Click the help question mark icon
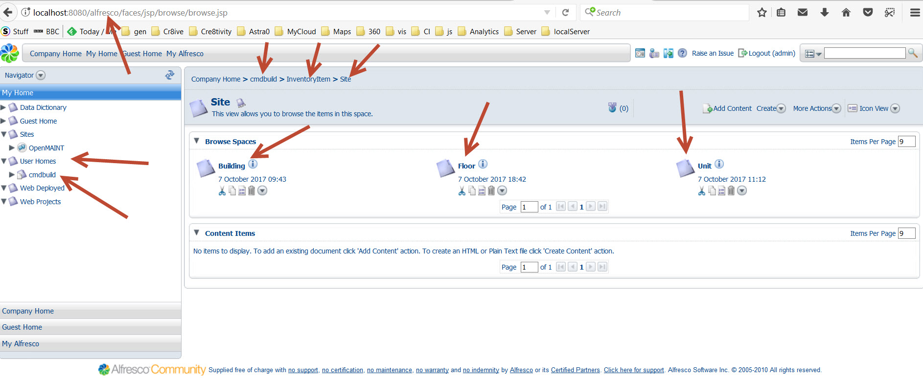The height and width of the screenshot is (378, 923). (682, 53)
